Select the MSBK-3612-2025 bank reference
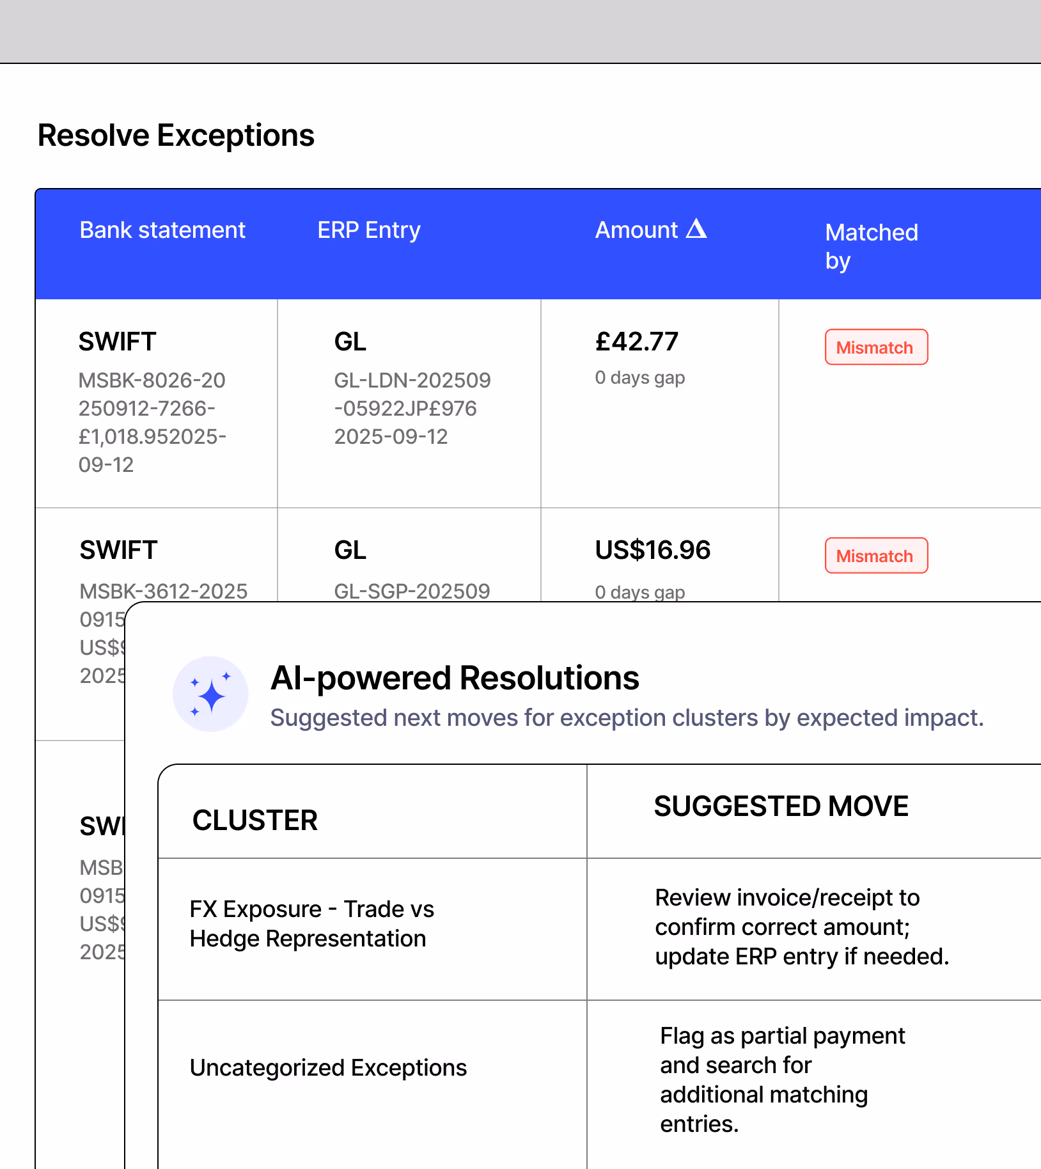 [x=163, y=591]
